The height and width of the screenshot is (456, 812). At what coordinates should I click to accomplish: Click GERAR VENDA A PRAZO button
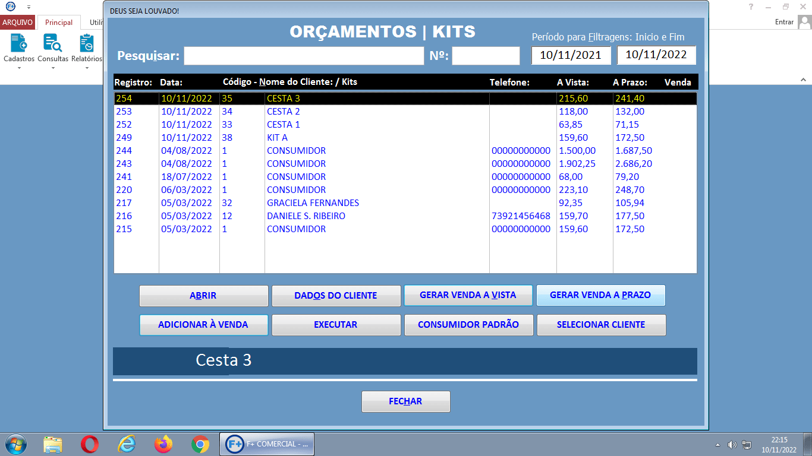point(600,295)
